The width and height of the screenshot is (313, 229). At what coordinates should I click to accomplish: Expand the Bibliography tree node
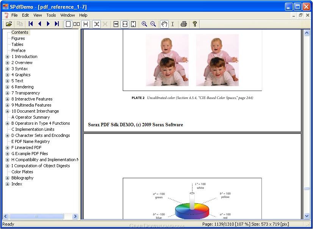7,178
